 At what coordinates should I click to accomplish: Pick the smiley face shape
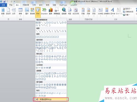point(52,48)
